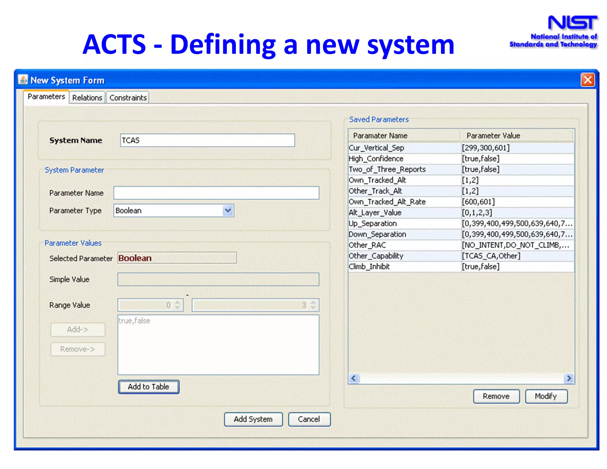This screenshot has width=607, height=469.
Task: Select the Other_Capability row
Action: (461, 256)
